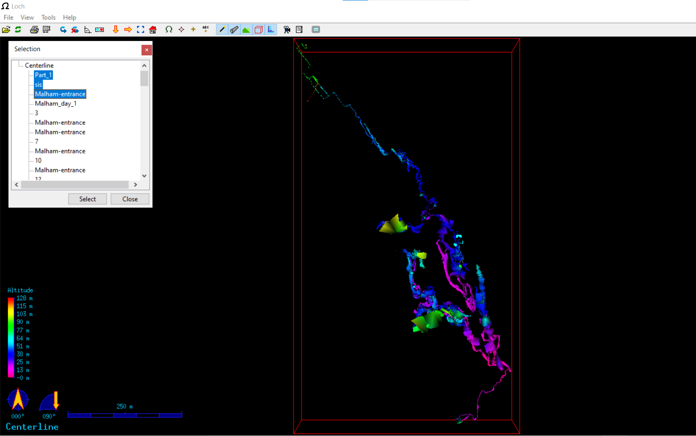Click the 250 m scale bar
The image size is (696, 436).
point(125,415)
